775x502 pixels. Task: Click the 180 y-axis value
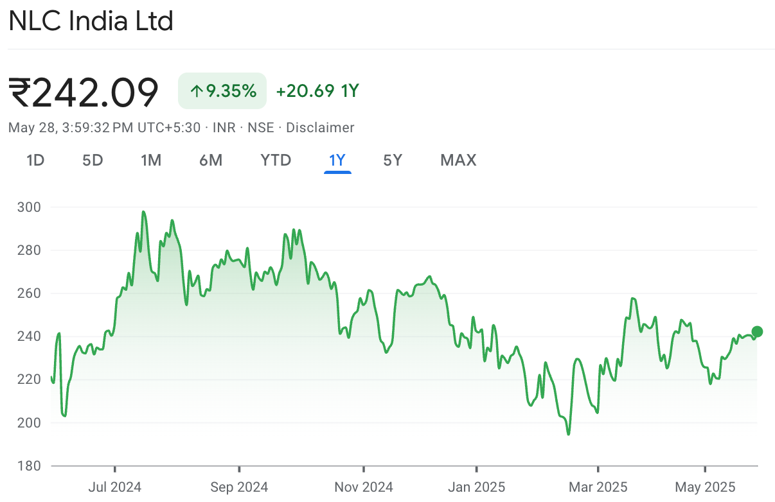pos(29,465)
